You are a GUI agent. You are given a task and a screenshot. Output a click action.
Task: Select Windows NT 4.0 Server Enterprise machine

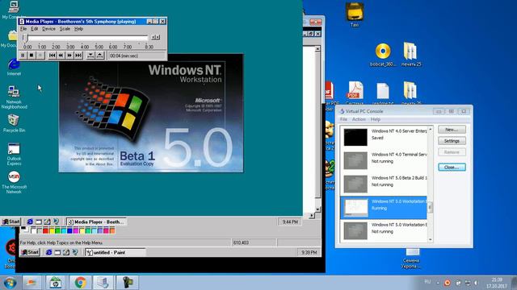385,137
